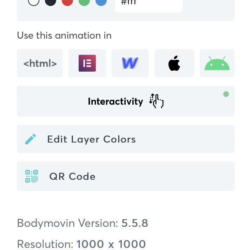Focus the hex color input field
This screenshot has height=250, width=245.
[x=148, y=4]
